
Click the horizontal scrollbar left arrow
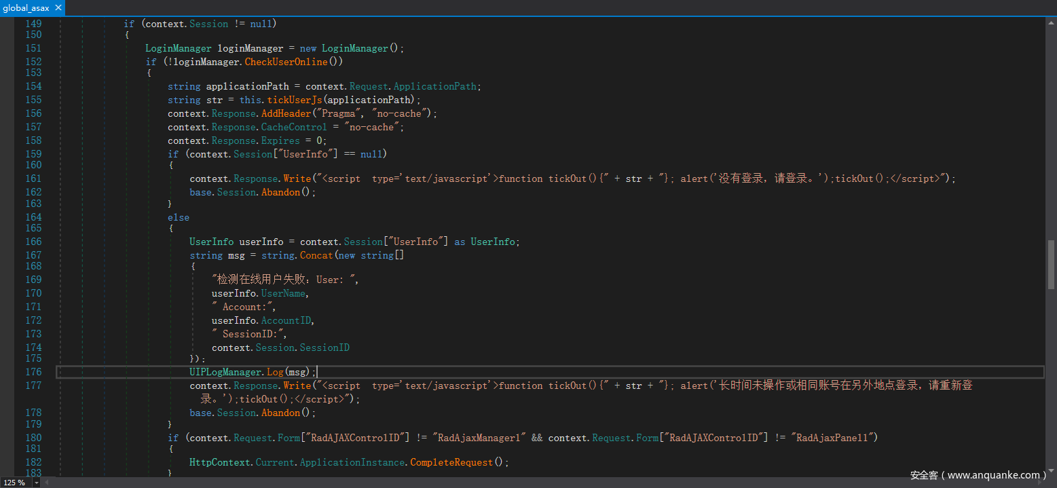[46, 483]
